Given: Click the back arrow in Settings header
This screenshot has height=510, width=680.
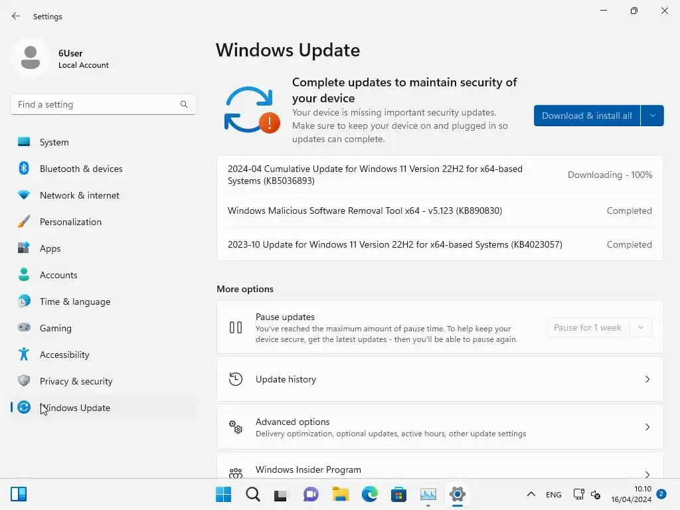Looking at the screenshot, I should [16, 16].
